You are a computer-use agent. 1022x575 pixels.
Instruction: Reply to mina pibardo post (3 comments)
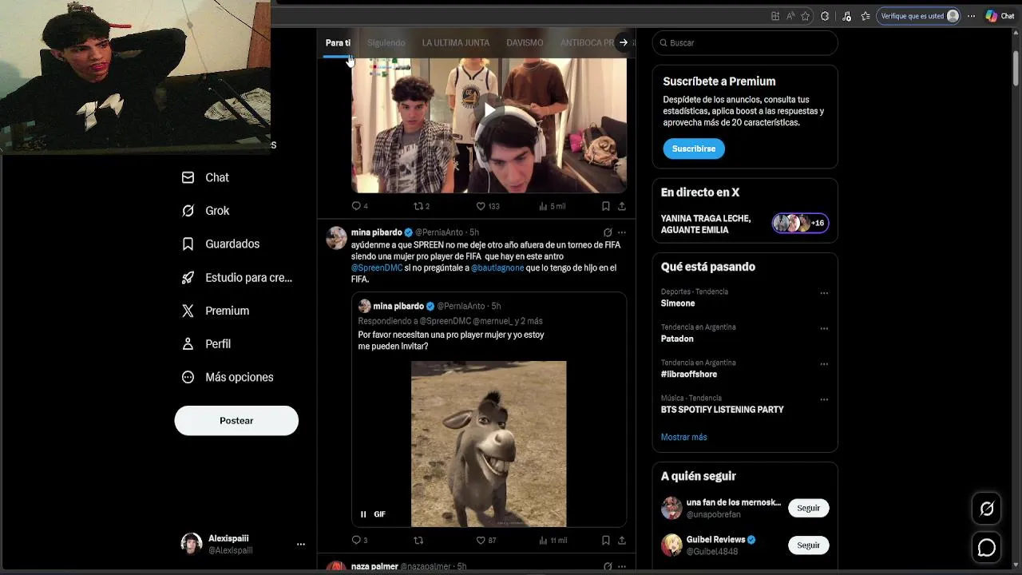click(359, 541)
